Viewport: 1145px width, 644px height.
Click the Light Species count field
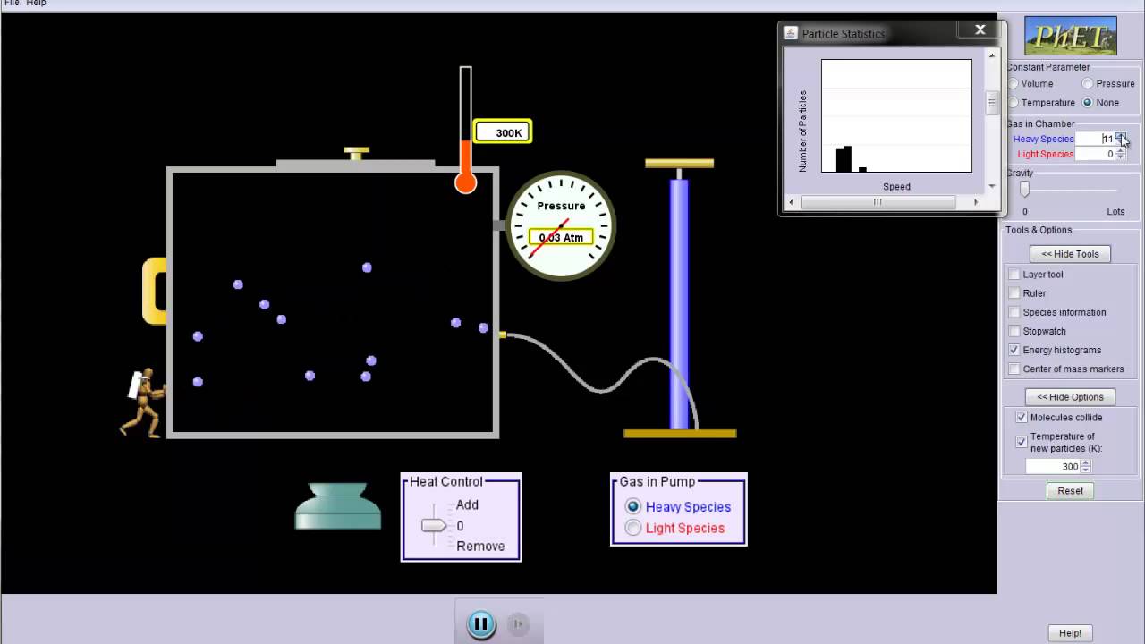click(1095, 154)
